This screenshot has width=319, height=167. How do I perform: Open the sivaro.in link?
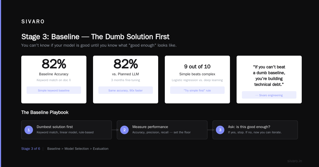(x=295, y=161)
